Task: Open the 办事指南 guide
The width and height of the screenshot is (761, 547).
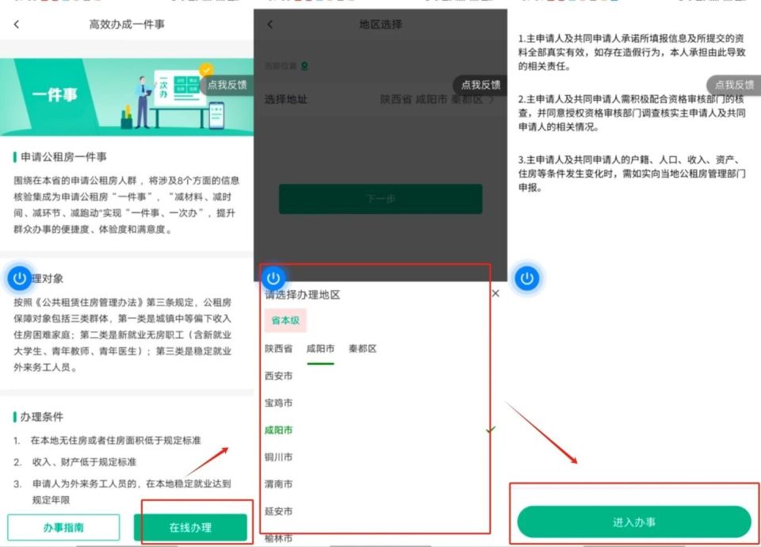Action: tap(64, 526)
